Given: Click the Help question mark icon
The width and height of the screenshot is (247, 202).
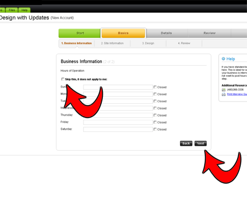Looking at the screenshot, I should pos(223,59).
